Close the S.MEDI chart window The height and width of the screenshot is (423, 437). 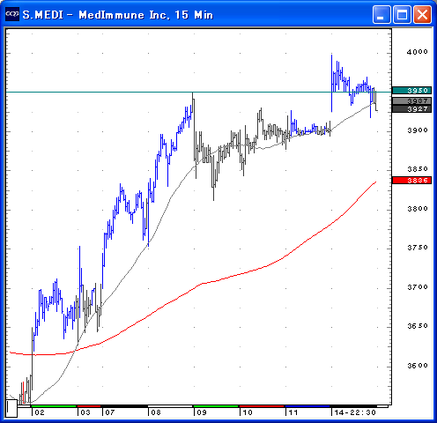click(x=422, y=14)
